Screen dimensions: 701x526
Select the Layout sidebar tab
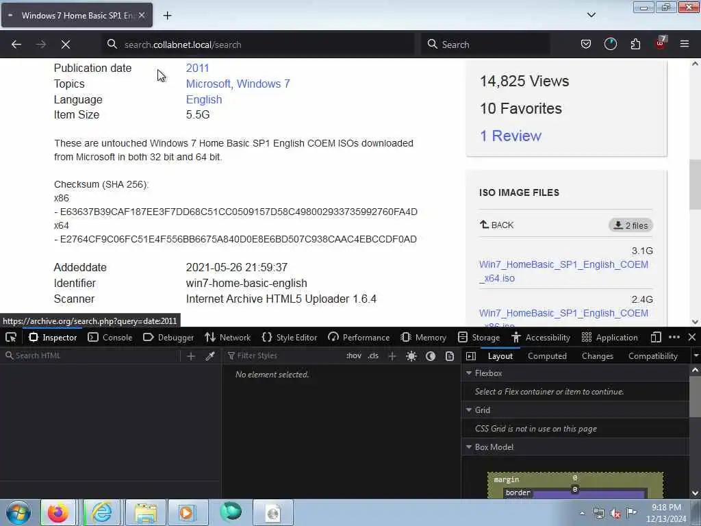500,356
